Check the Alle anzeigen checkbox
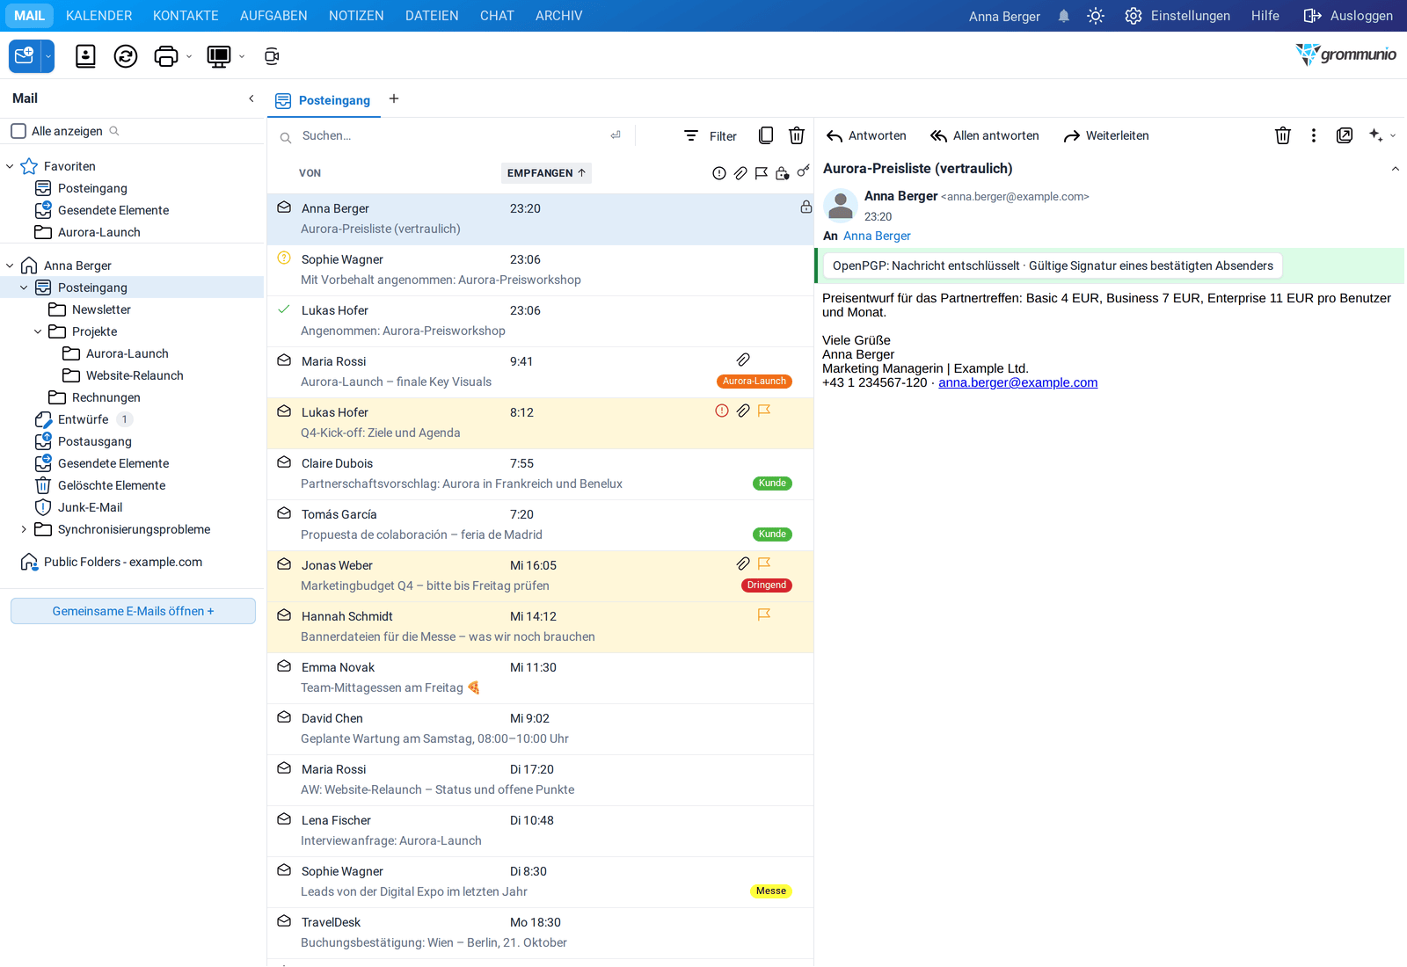 click(18, 131)
